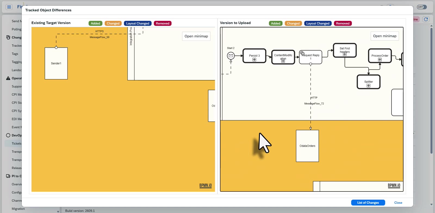Image resolution: width=435 pixels, height=213 pixels.
Task: Click the refresh icon behind the dialog
Action: (x=426, y=19)
